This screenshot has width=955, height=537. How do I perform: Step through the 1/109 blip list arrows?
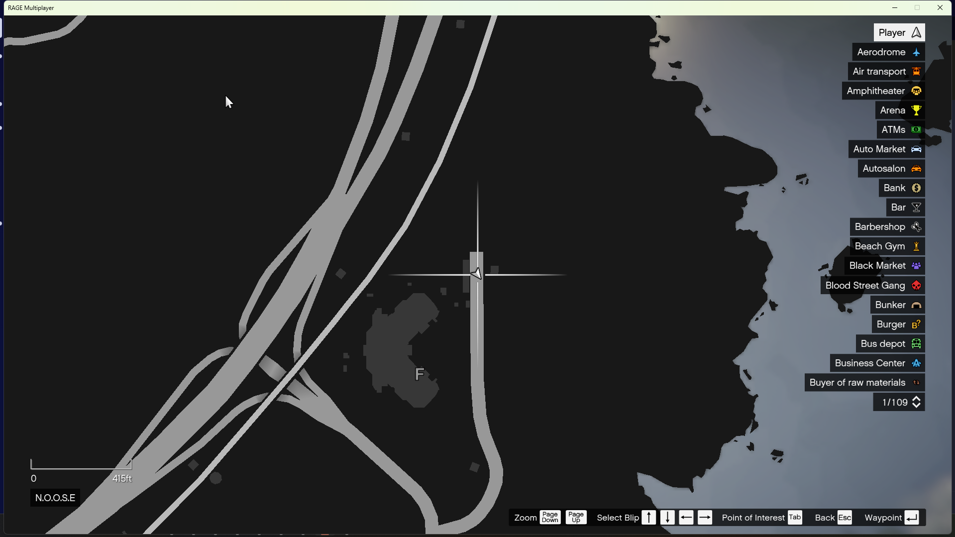tap(916, 402)
